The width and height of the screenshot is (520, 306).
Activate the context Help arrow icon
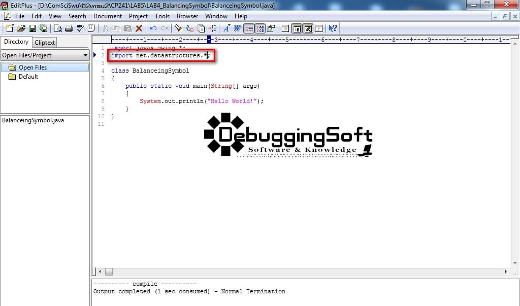coord(333,28)
